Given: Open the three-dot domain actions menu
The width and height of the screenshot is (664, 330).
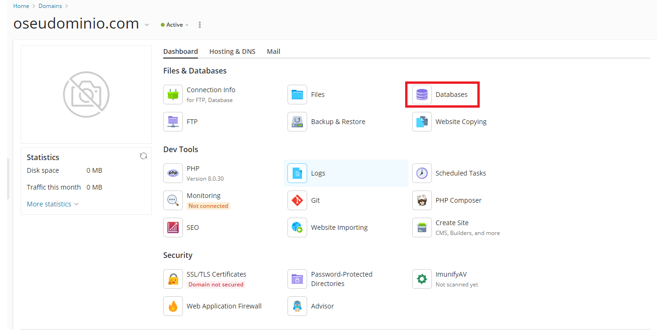Looking at the screenshot, I should [x=200, y=25].
